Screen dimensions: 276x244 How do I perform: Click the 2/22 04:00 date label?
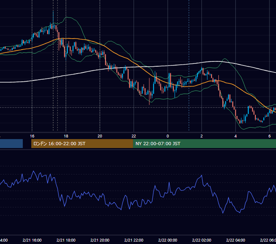pyautogui.click(x=235, y=240)
